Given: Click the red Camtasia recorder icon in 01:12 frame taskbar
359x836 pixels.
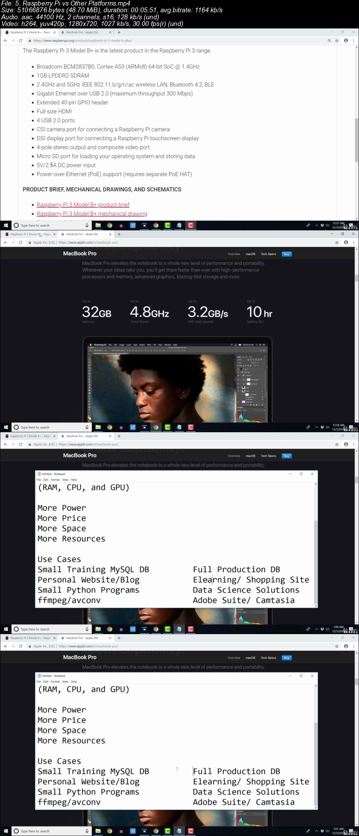Looking at the screenshot, I should point(191,225).
